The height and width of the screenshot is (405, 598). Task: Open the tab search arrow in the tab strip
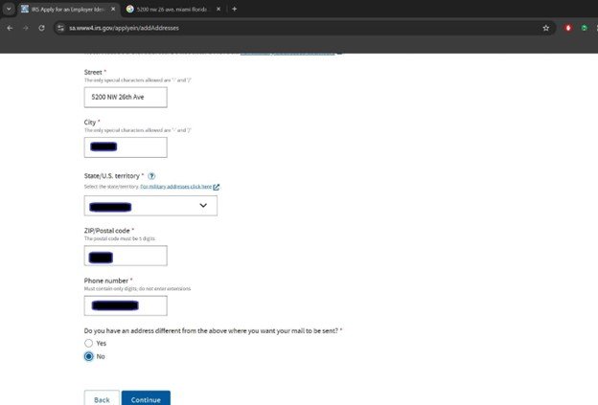tap(8, 9)
